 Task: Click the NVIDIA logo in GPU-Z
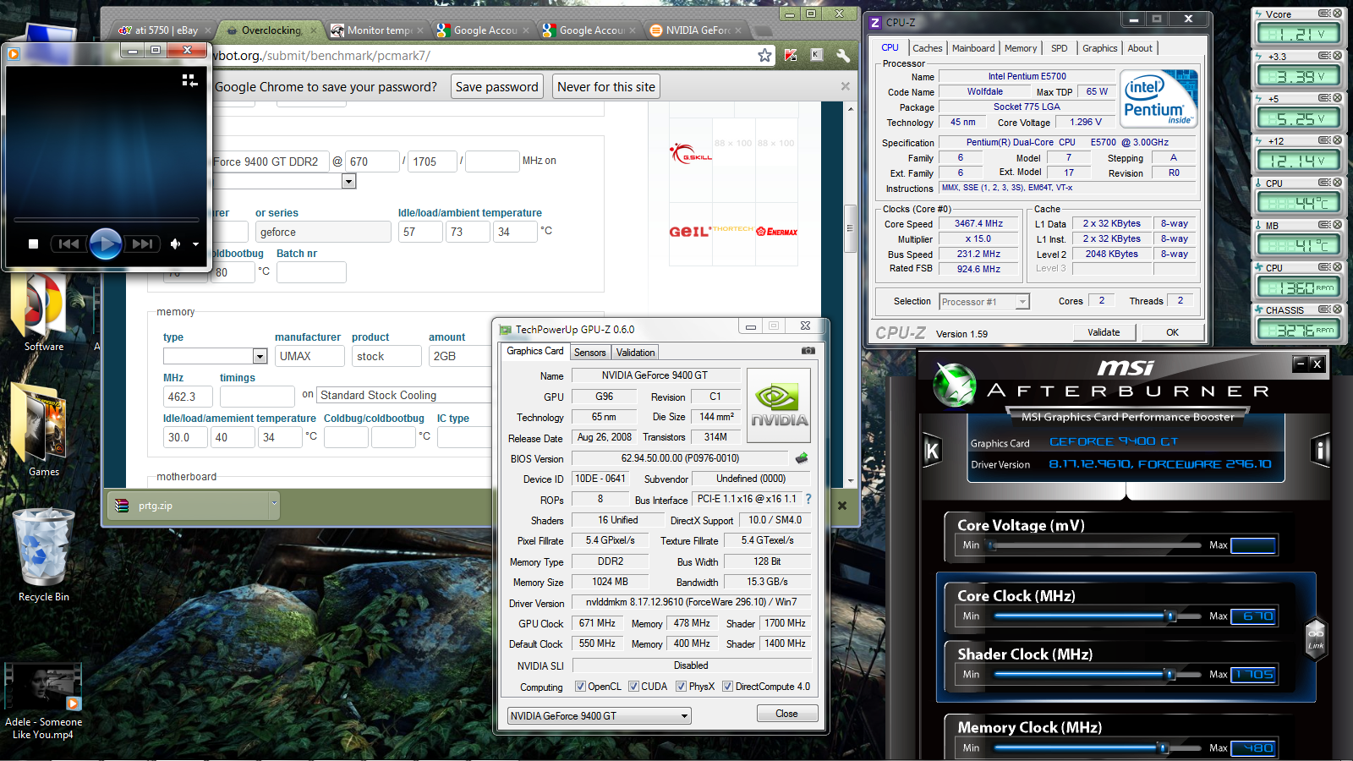(779, 405)
